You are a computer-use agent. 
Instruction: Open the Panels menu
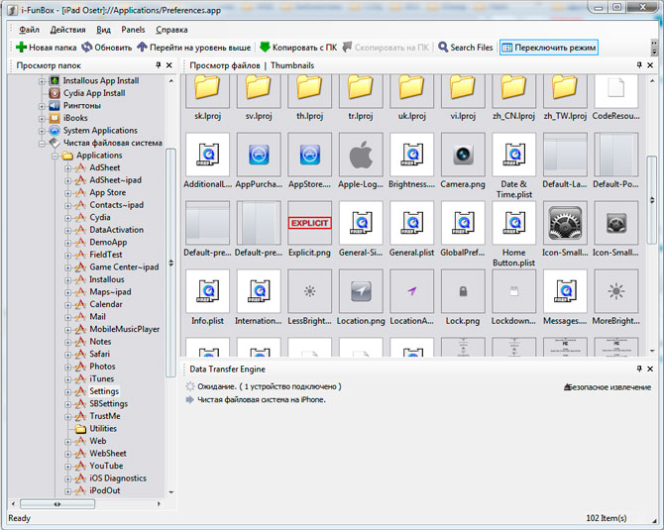coord(133,30)
